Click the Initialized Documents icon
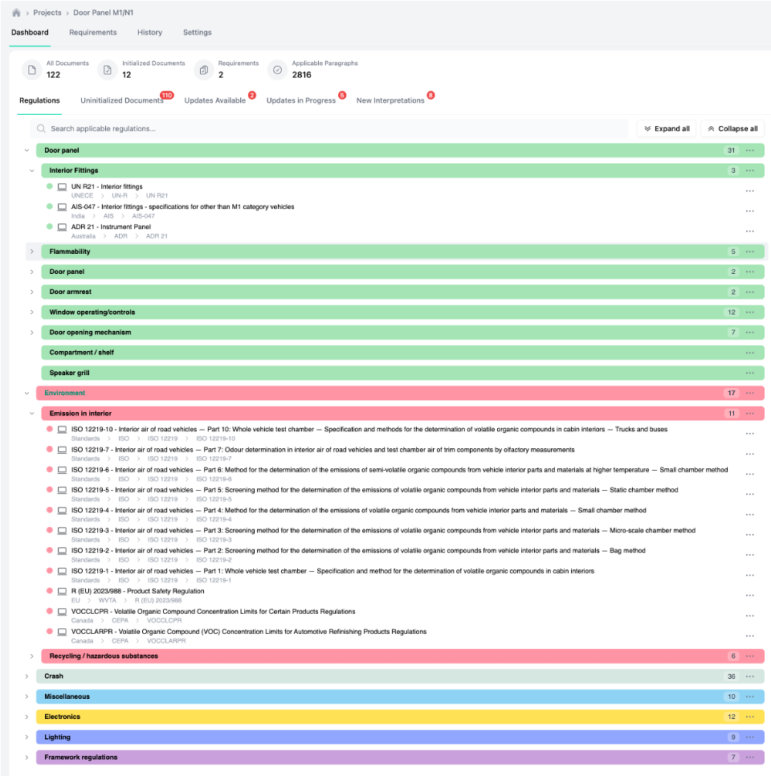The width and height of the screenshot is (771, 776). point(107,70)
